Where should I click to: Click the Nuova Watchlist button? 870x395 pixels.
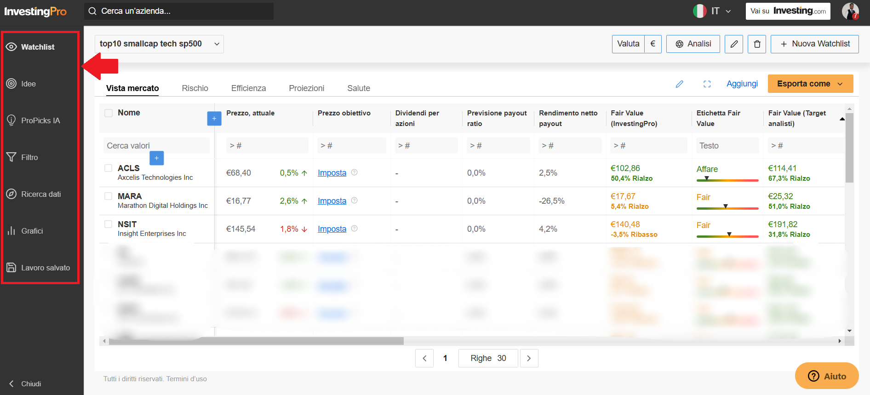pos(815,44)
